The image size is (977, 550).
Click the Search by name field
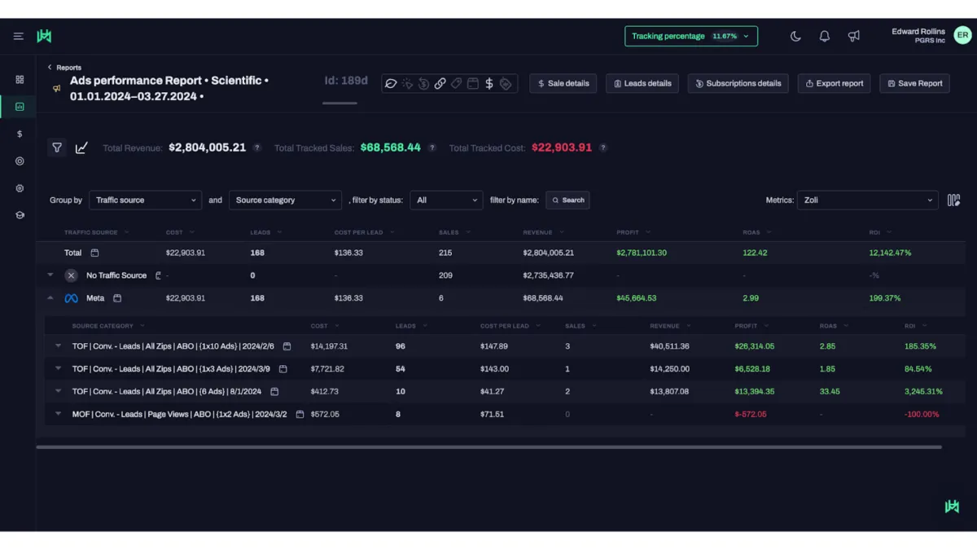click(568, 200)
